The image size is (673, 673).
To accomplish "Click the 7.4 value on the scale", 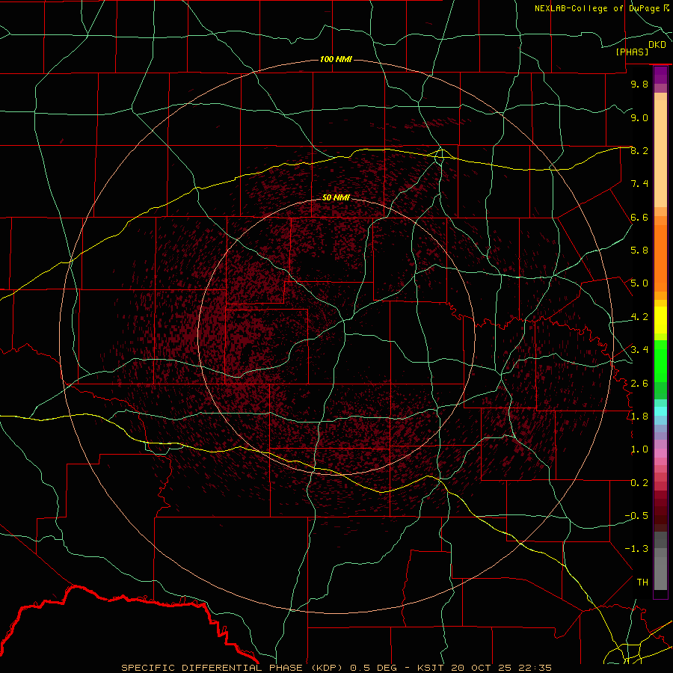I will (x=639, y=184).
